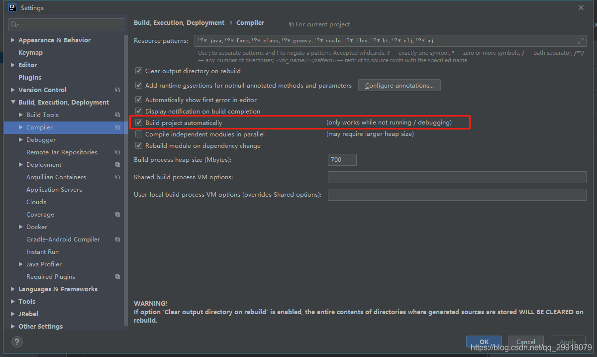
Task: Click the Configure annotations button
Action: (x=399, y=85)
